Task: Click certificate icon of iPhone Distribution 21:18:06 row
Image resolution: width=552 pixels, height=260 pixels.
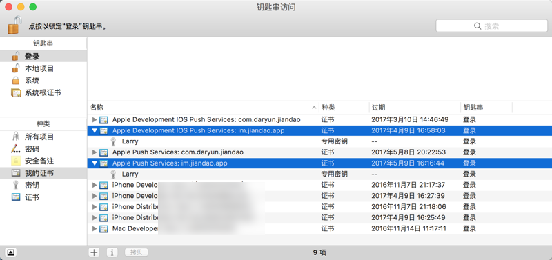Action: click(103, 207)
